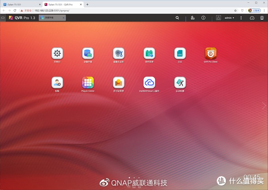
Task: Open the camera settings app icon
Action: (x=119, y=53)
